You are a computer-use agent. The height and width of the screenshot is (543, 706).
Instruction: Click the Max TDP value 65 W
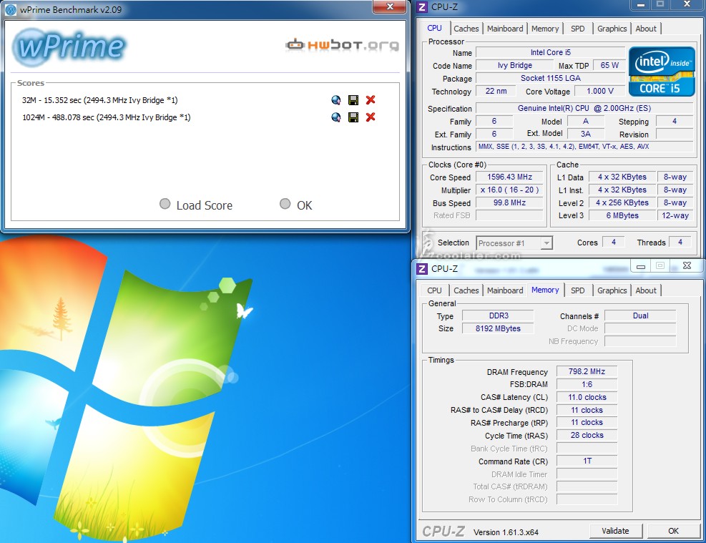[609, 65]
